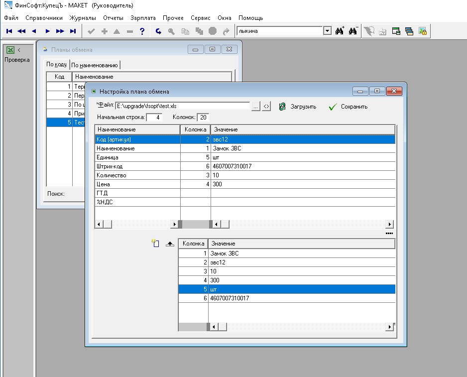Click the angle brackets button next to file path

pos(266,106)
